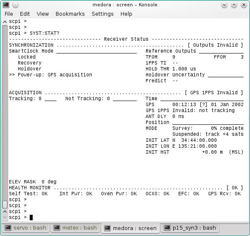Click the terminal icon on medora tab
Screen dimensions: 250x236
[107, 228]
